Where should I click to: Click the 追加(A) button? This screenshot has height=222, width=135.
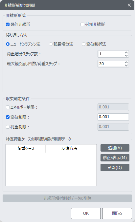(x=115, y=148)
